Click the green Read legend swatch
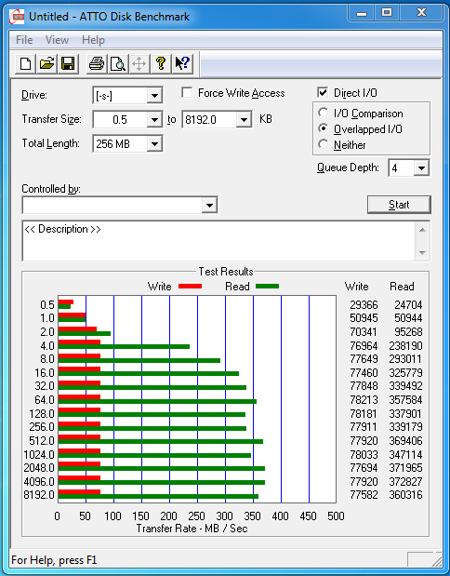Viewport: 450px width, 576px height. coord(267,287)
